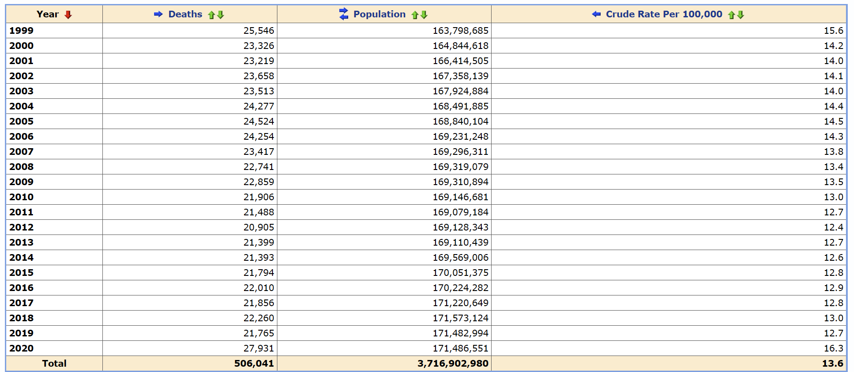Image resolution: width=854 pixels, height=372 pixels.
Task: Sort Deaths descending with green down arrow
Action: click(220, 15)
